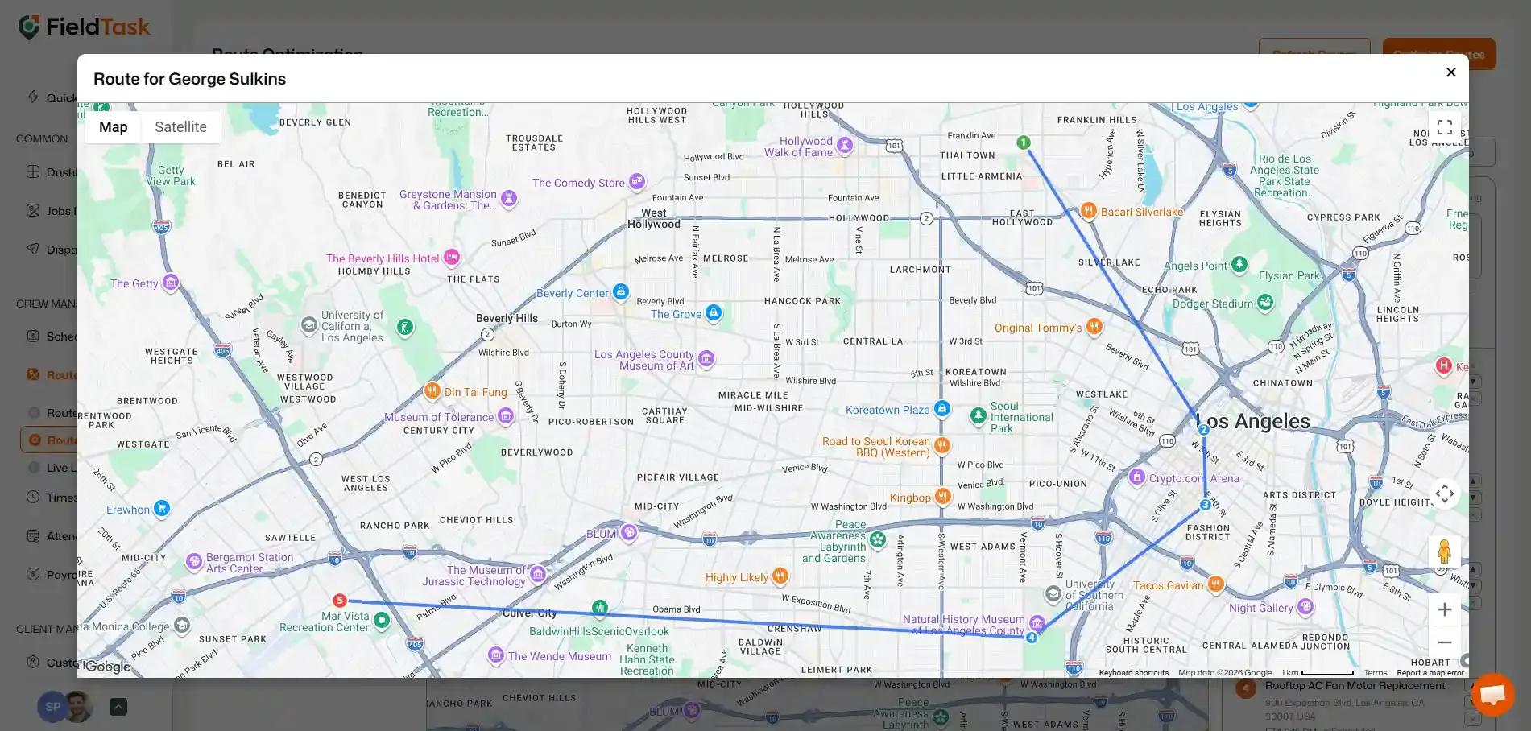
Task: Click BLUM gallery pin
Action: [x=629, y=533]
